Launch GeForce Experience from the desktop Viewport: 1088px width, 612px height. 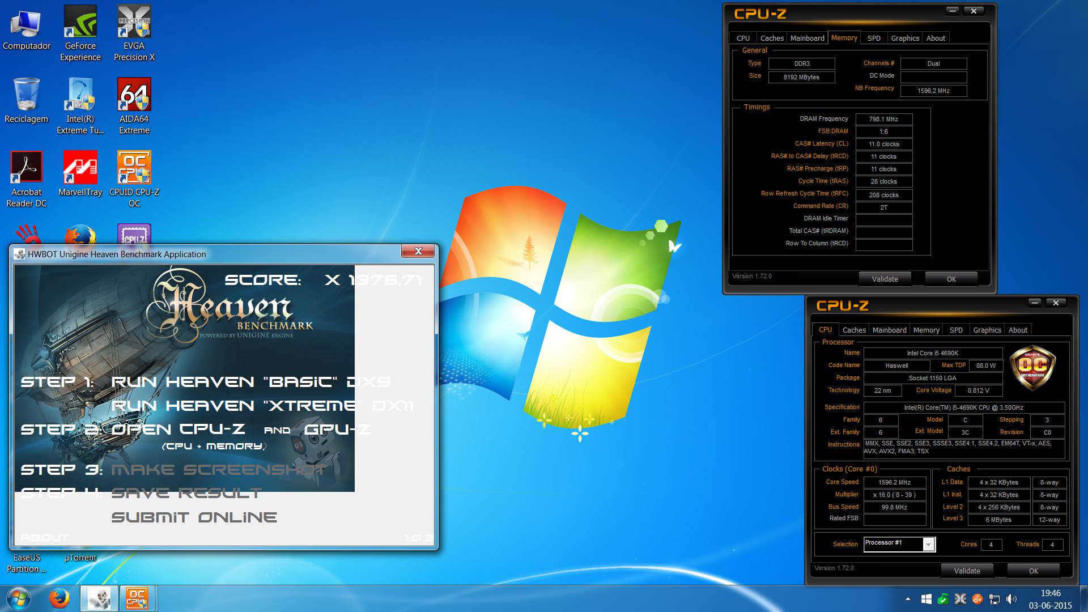click(x=80, y=34)
